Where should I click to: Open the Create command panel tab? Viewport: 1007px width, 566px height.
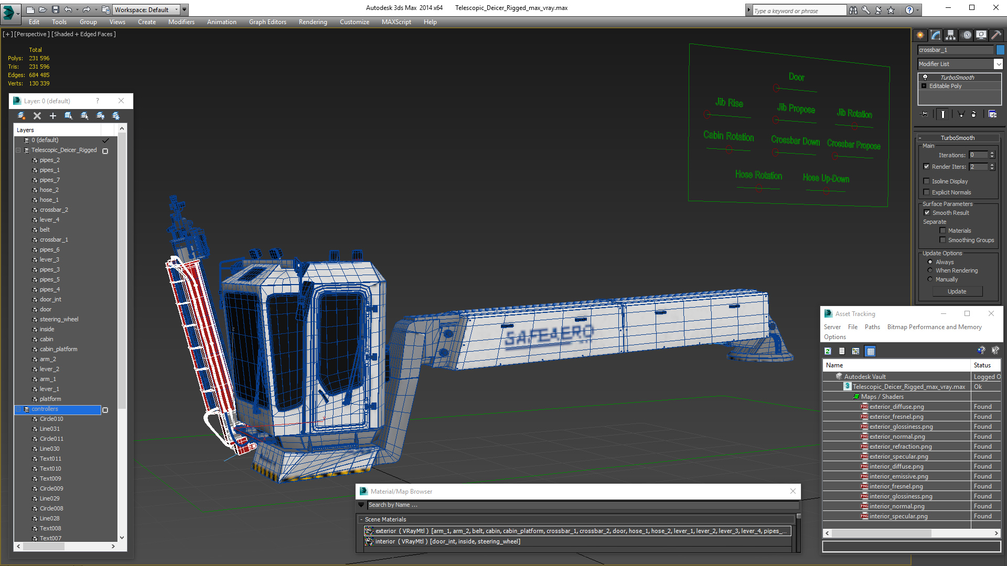(920, 35)
